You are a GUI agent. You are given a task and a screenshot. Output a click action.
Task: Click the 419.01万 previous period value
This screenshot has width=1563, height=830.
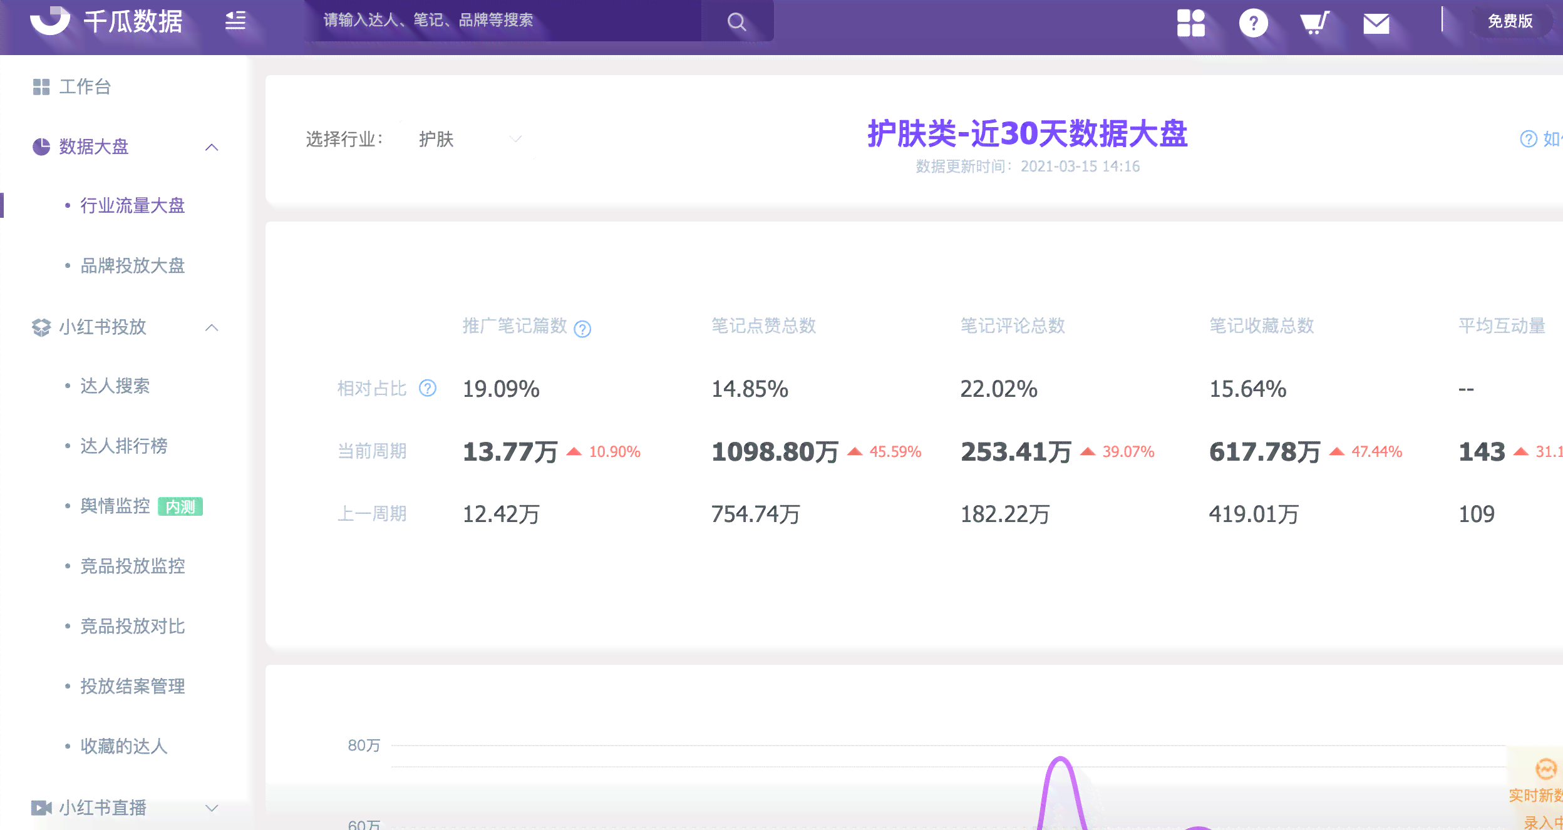coord(1254,514)
